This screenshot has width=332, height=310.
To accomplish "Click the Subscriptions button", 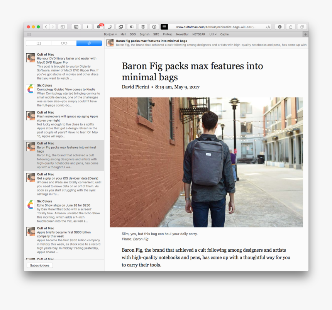I will 39,265.
